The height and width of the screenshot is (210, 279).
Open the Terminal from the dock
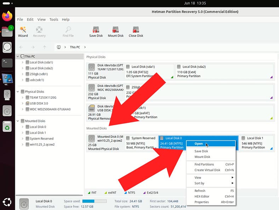[7, 63]
